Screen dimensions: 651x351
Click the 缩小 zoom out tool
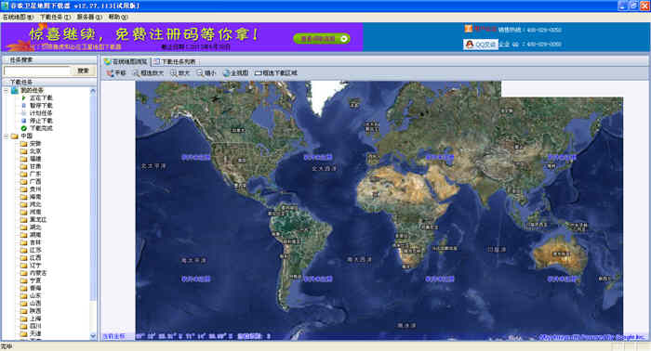(206, 73)
